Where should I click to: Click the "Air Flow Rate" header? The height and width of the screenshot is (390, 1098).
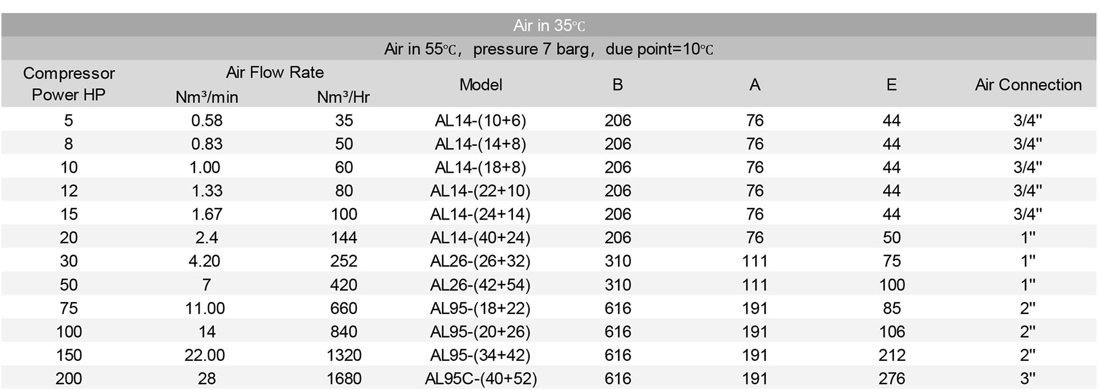[274, 73]
